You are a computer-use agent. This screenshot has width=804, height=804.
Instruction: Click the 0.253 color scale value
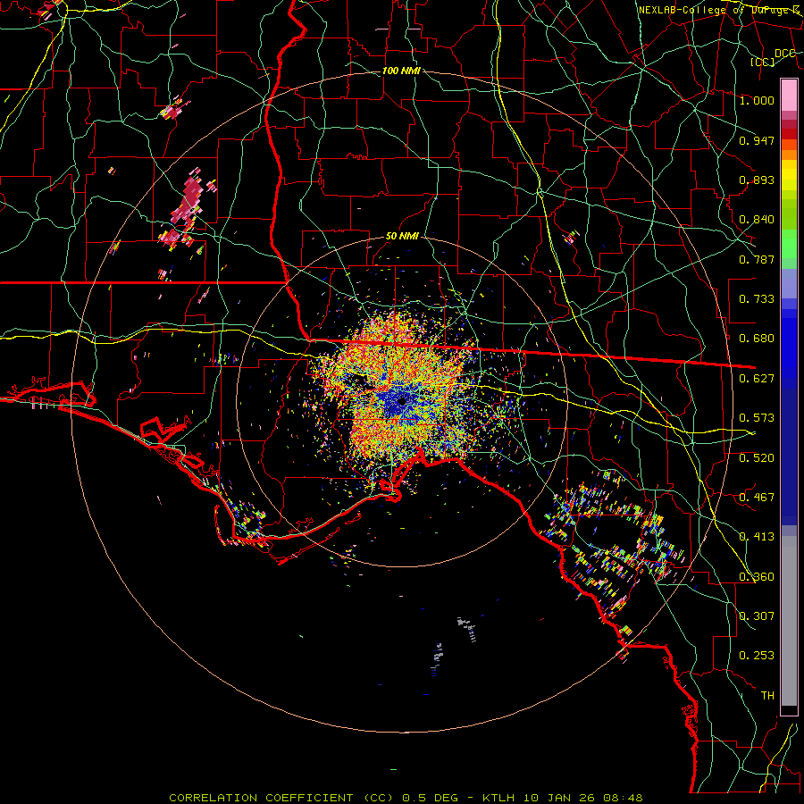point(757,656)
